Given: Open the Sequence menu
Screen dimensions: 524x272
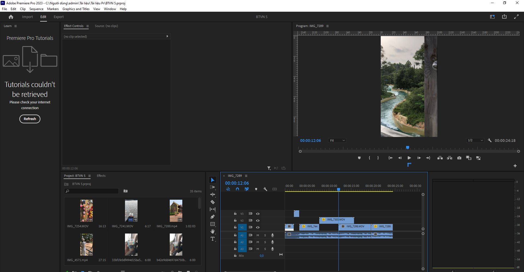Looking at the screenshot, I should (x=36, y=9).
